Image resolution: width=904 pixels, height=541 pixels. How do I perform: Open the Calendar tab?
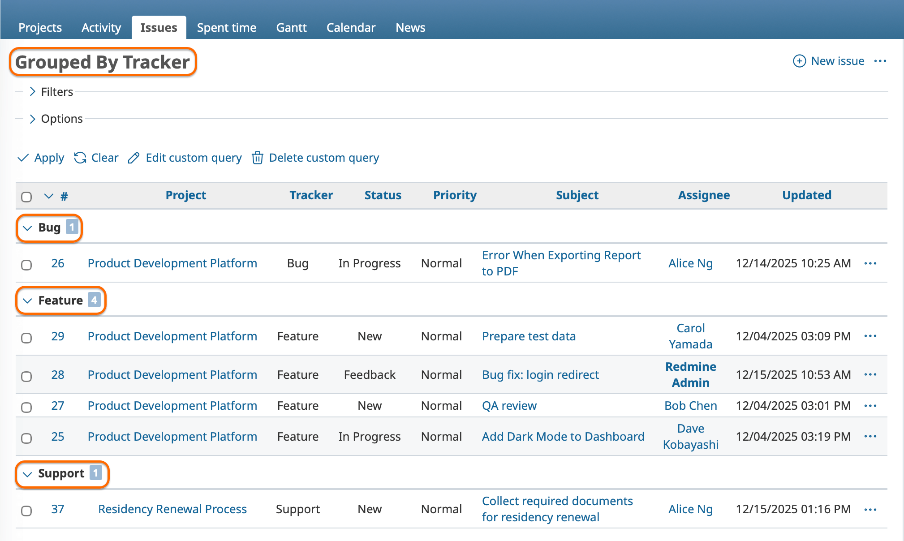[x=351, y=27]
